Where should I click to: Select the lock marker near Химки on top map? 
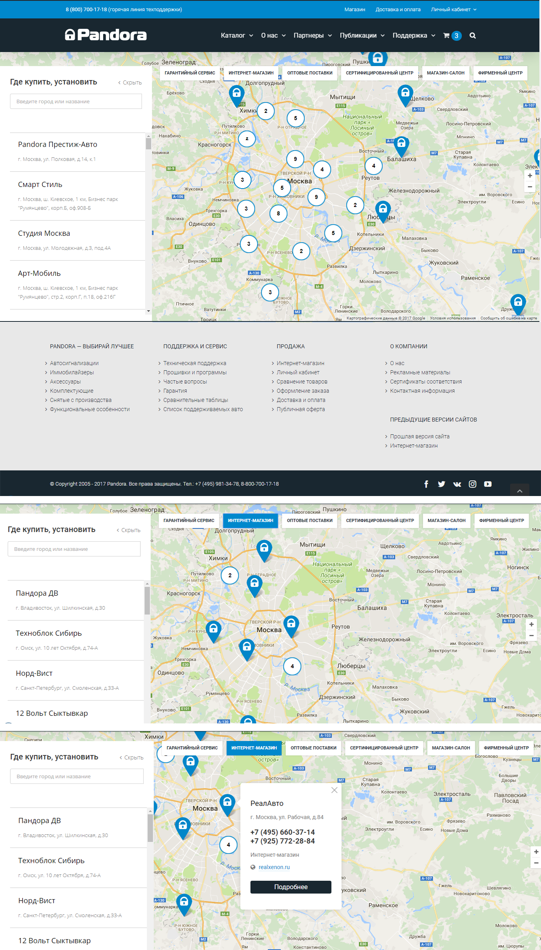(x=237, y=95)
